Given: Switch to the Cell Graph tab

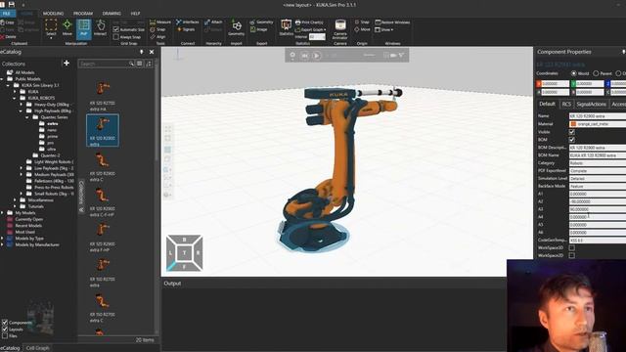Looking at the screenshot, I should [x=37, y=348].
